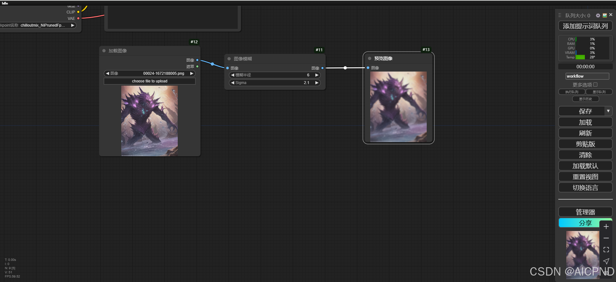Image resolution: width=616 pixels, height=282 pixels.
Task: Click the 切换语言 button
Action: click(585, 188)
